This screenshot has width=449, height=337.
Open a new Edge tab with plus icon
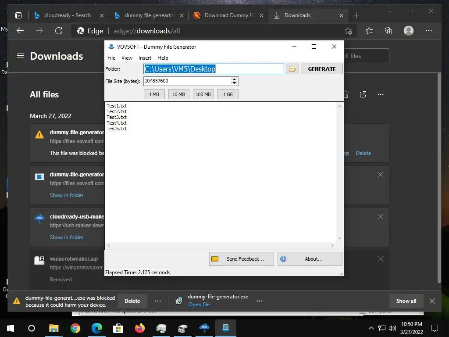356,15
